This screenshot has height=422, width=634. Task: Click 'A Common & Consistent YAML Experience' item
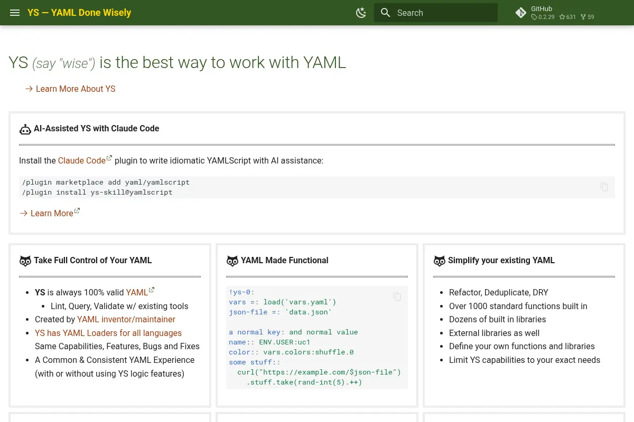pyautogui.click(x=115, y=360)
